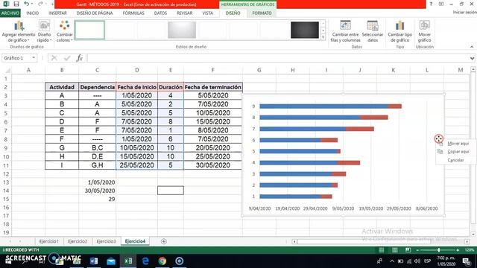
Task: Open the VISTA ribbon tab
Action: click(x=208, y=13)
